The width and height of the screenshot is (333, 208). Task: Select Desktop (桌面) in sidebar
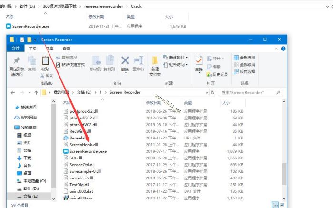(24, 173)
